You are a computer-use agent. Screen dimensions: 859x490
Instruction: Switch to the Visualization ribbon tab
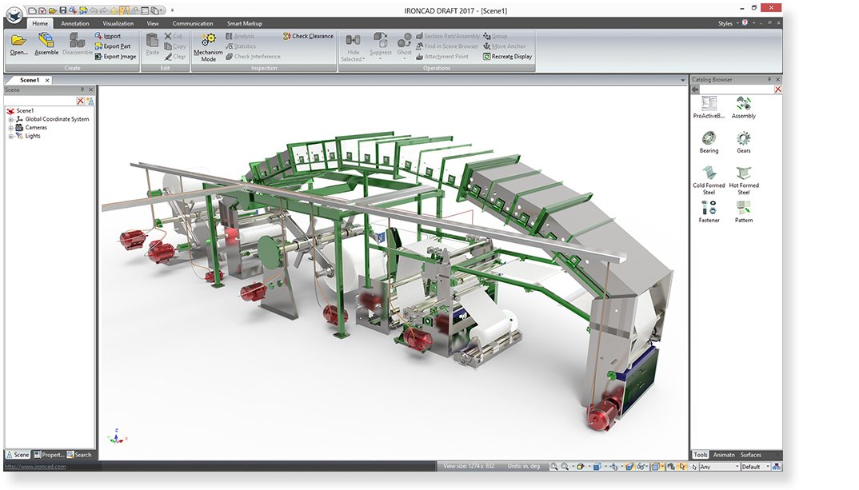click(118, 24)
